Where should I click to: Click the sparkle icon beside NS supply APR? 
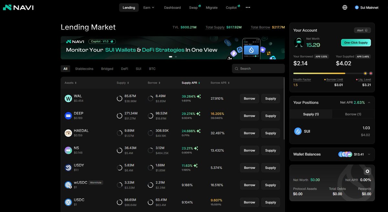point(196,148)
